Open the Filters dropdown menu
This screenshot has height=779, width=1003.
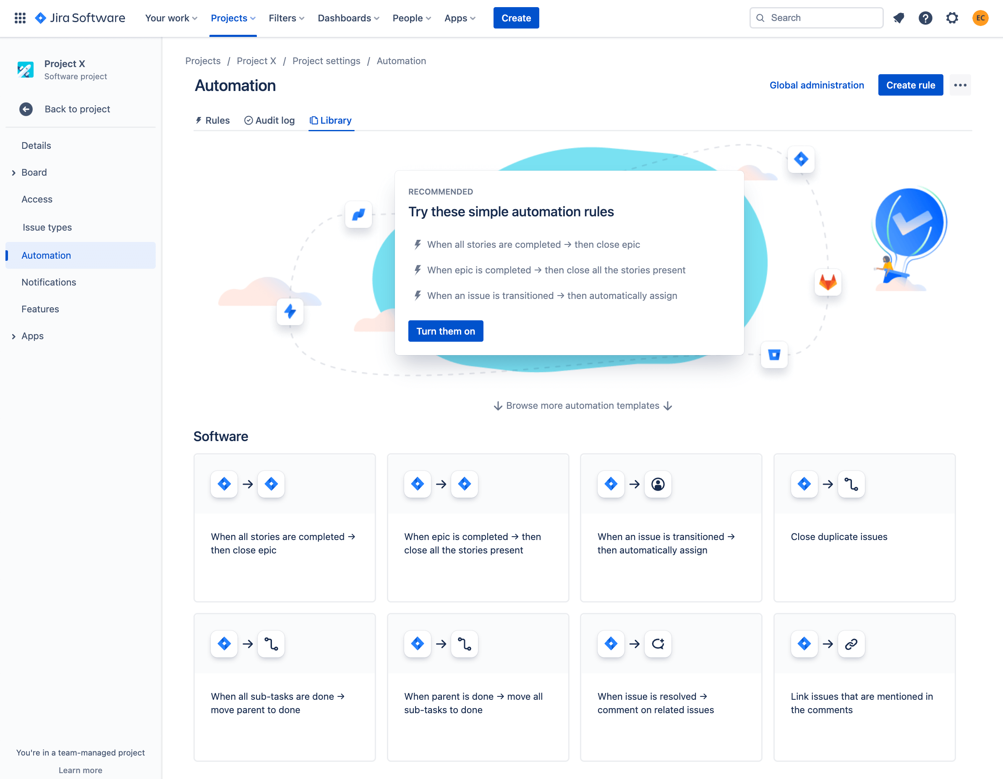click(286, 18)
